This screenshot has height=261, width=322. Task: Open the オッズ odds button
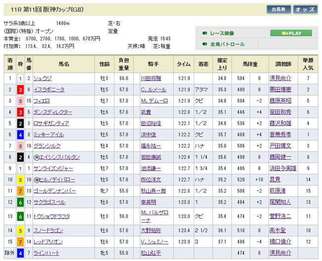304,9
